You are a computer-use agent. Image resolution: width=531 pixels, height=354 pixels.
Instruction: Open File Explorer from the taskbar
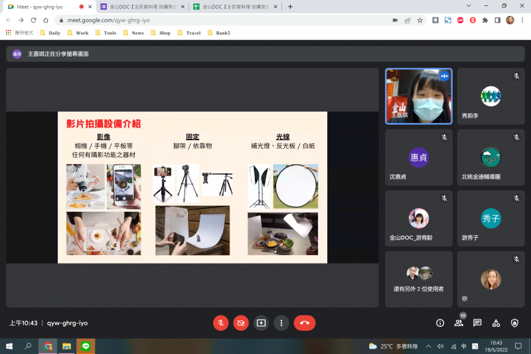(67, 346)
